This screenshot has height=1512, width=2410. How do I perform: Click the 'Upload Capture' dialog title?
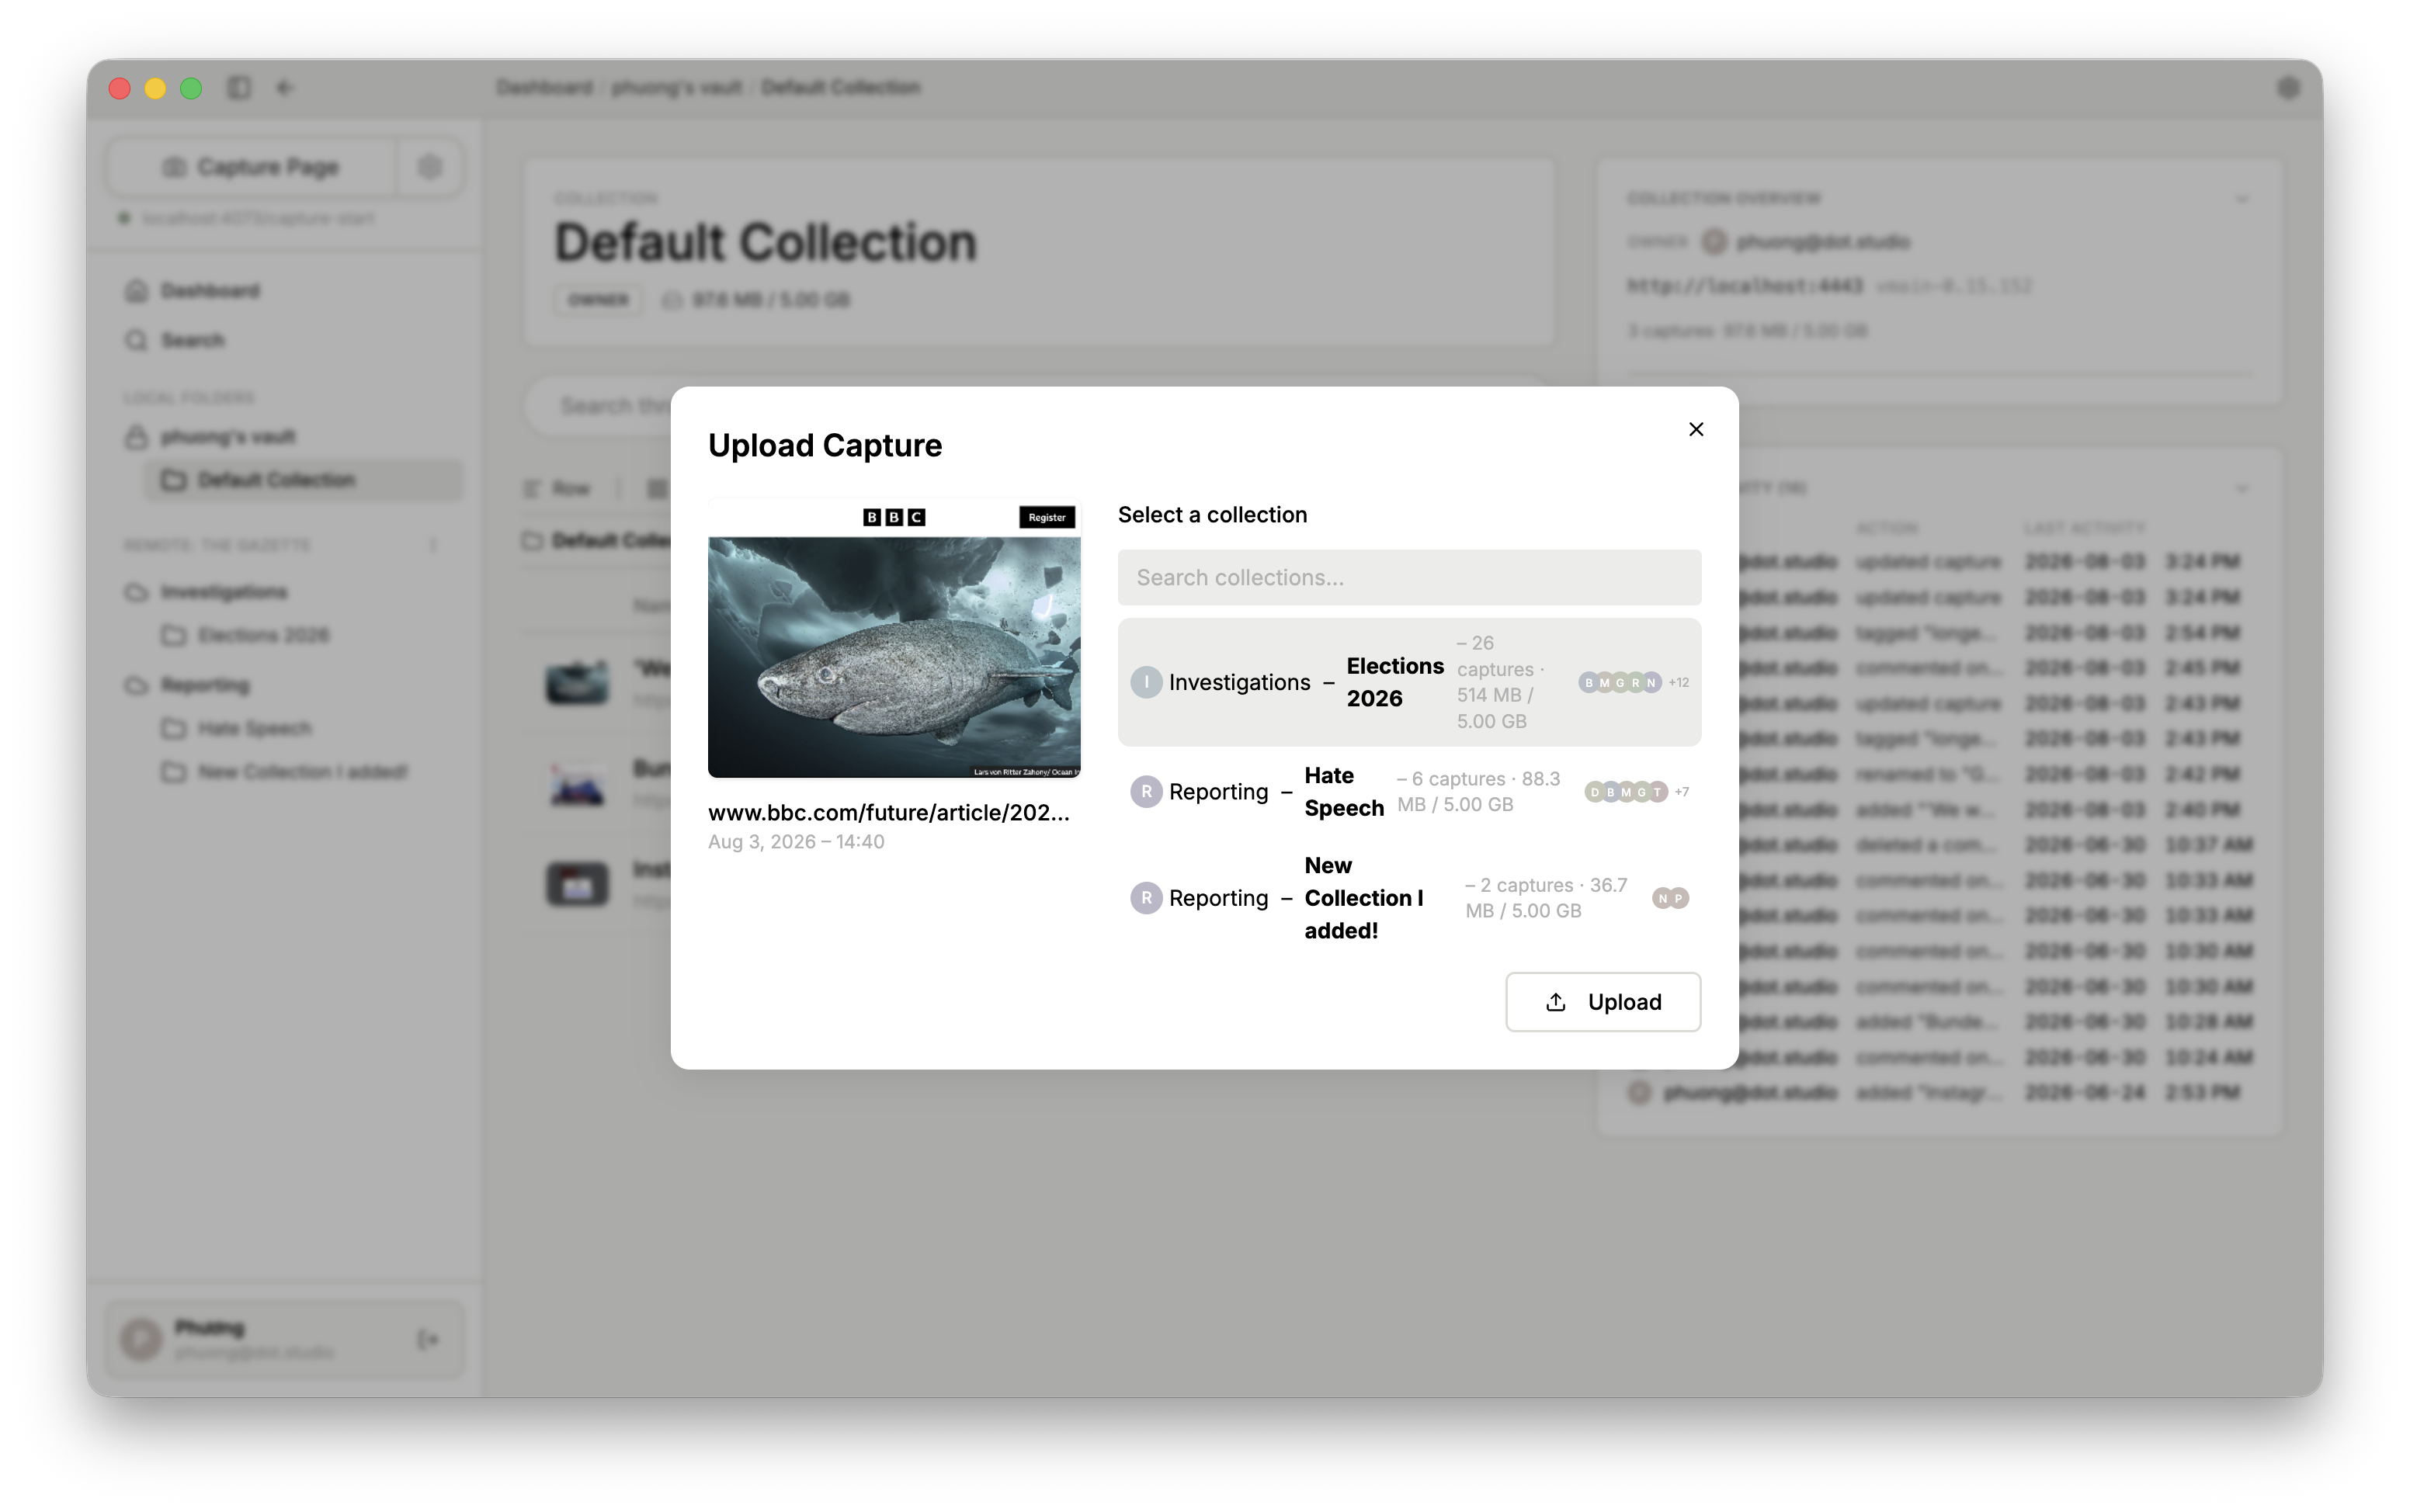[x=825, y=445]
